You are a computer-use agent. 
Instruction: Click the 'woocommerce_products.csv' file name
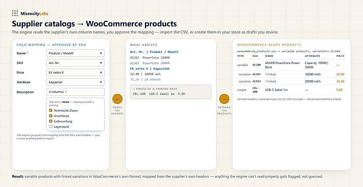[257, 51]
